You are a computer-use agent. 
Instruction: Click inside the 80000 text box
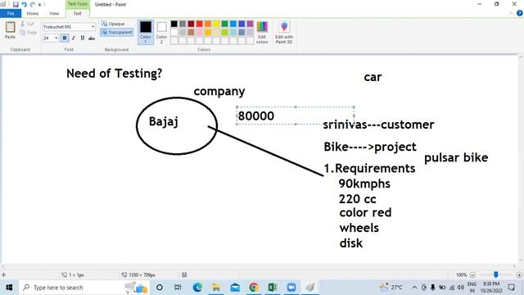coord(296,116)
